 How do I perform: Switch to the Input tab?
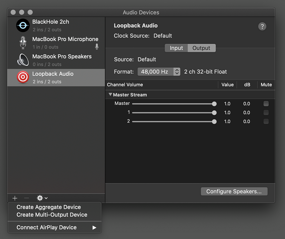176,48
